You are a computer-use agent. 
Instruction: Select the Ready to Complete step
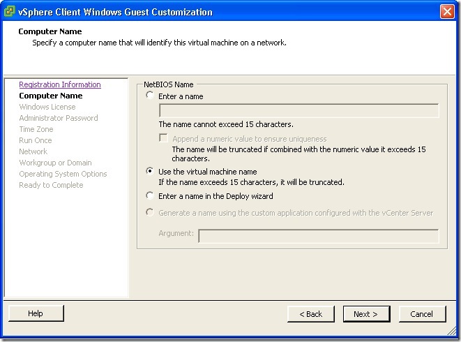click(x=51, y=185)
